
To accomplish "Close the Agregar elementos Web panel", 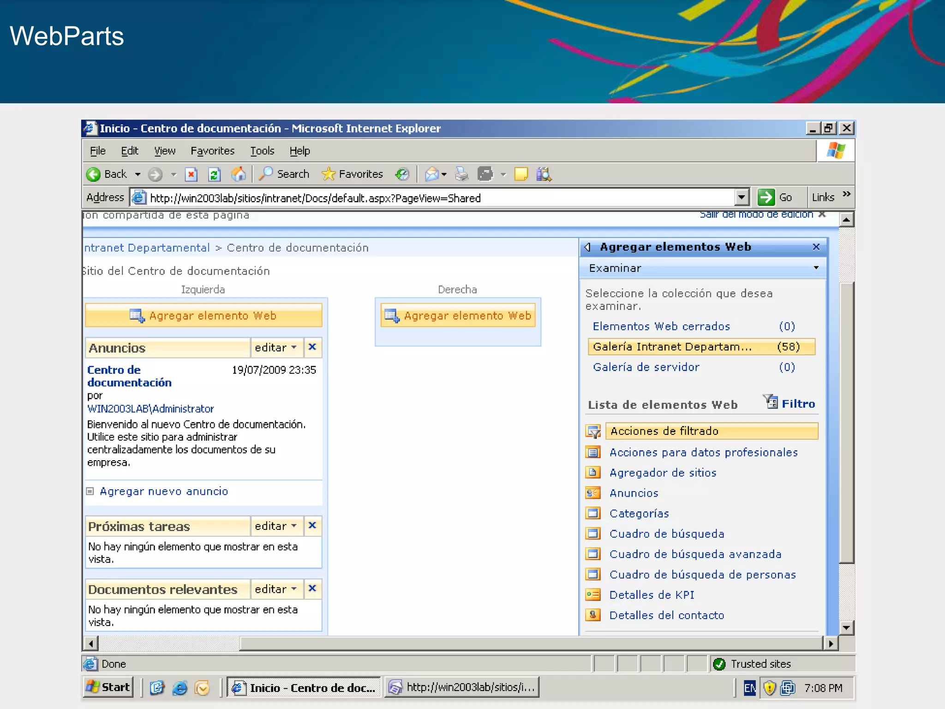I will pyautogui.click(x=816, y=247).
